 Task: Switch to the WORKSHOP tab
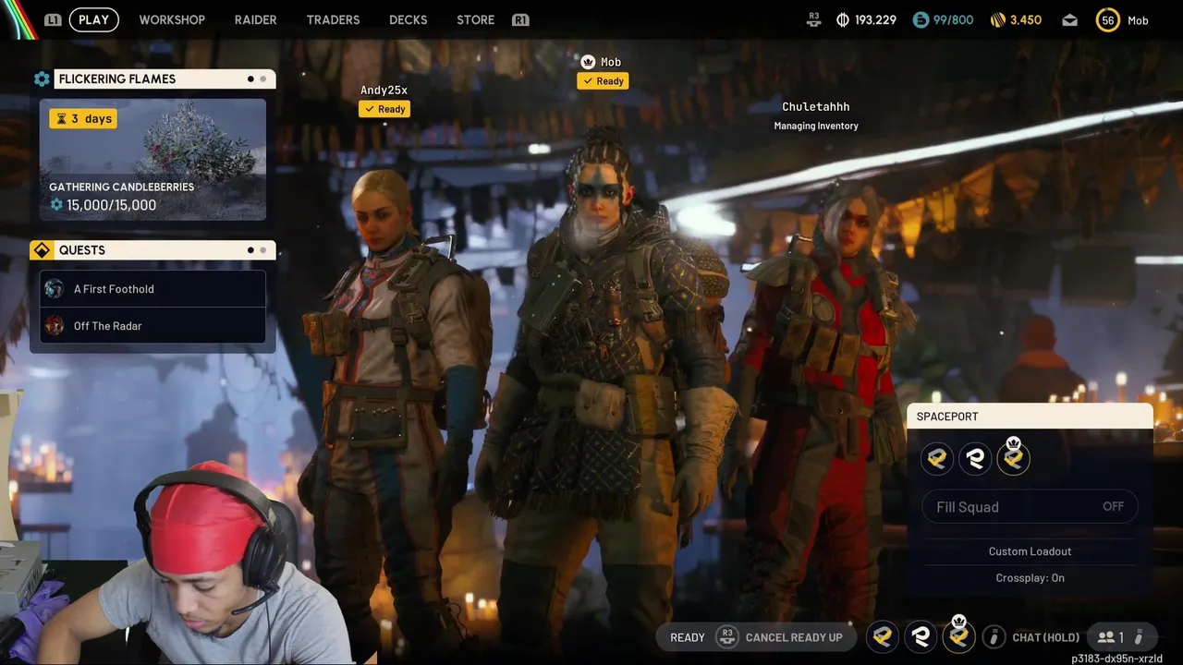[172, 19]
